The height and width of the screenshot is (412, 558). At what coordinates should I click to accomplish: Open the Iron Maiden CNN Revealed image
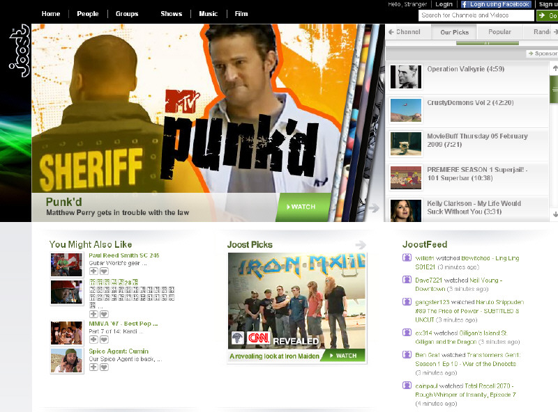coord(296,301)
